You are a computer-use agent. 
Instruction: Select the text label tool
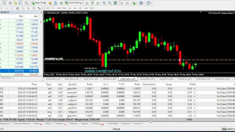(34, 8)
